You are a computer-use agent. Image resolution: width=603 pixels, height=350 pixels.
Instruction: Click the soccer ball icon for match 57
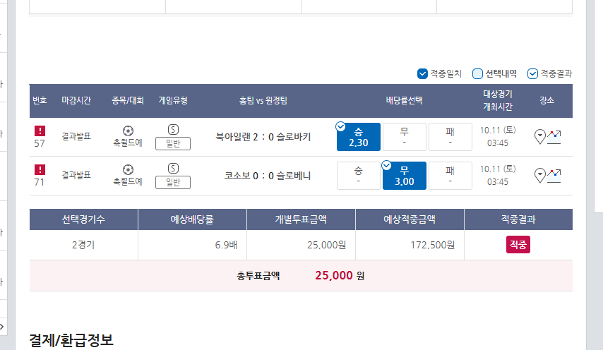(128, 131)
